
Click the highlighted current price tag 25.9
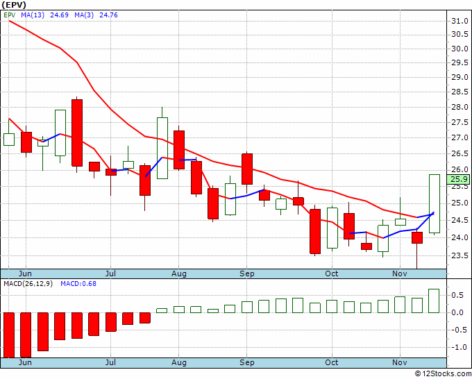click(x=458, y=179)
